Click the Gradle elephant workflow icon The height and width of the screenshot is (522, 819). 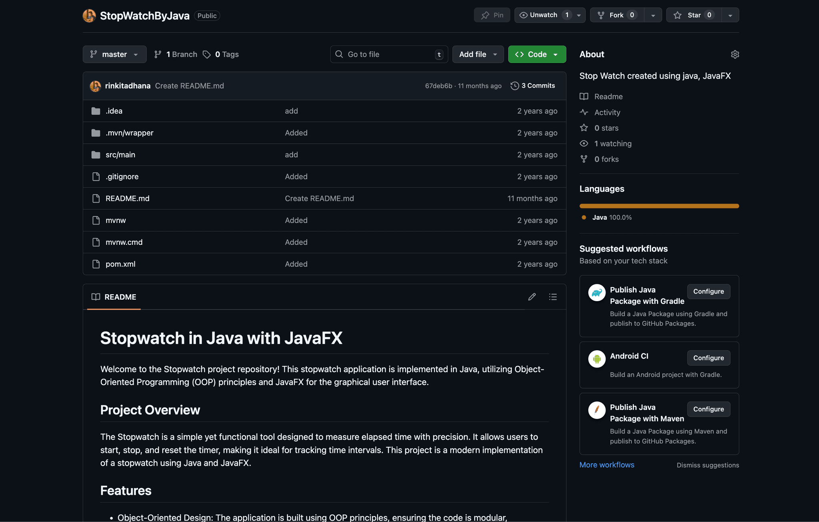coord(597,293)
